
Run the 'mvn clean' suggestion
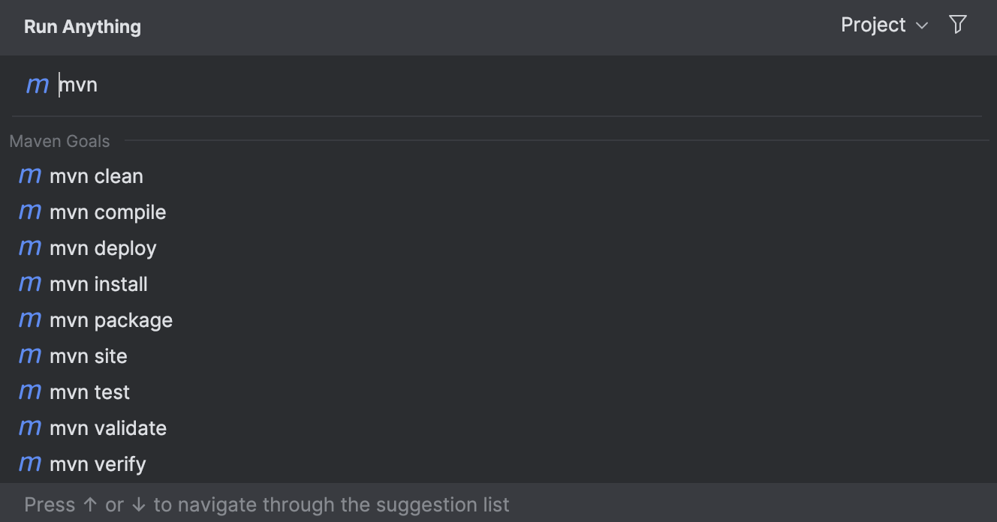(96, 175)
